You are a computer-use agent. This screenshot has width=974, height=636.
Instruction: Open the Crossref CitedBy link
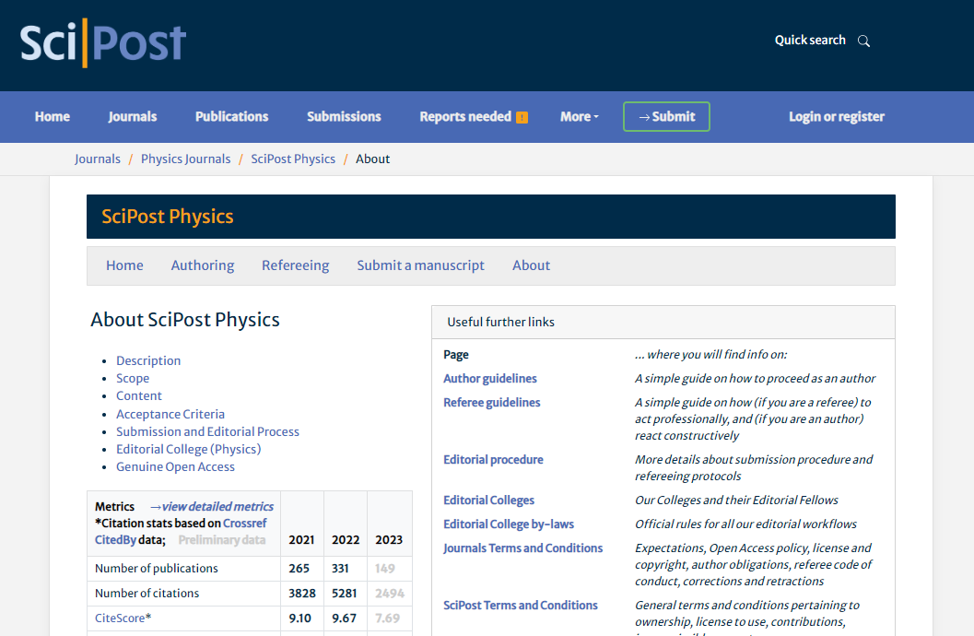pos(181,532)
